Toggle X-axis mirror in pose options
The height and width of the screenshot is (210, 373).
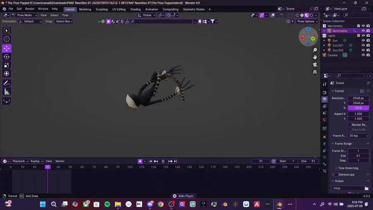292,22
